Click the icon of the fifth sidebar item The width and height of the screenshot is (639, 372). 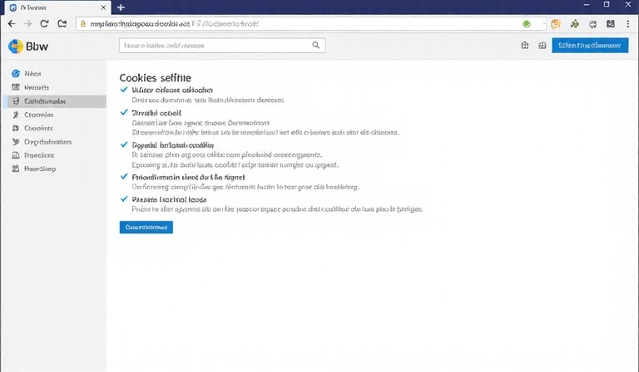[x=16, y=128]
